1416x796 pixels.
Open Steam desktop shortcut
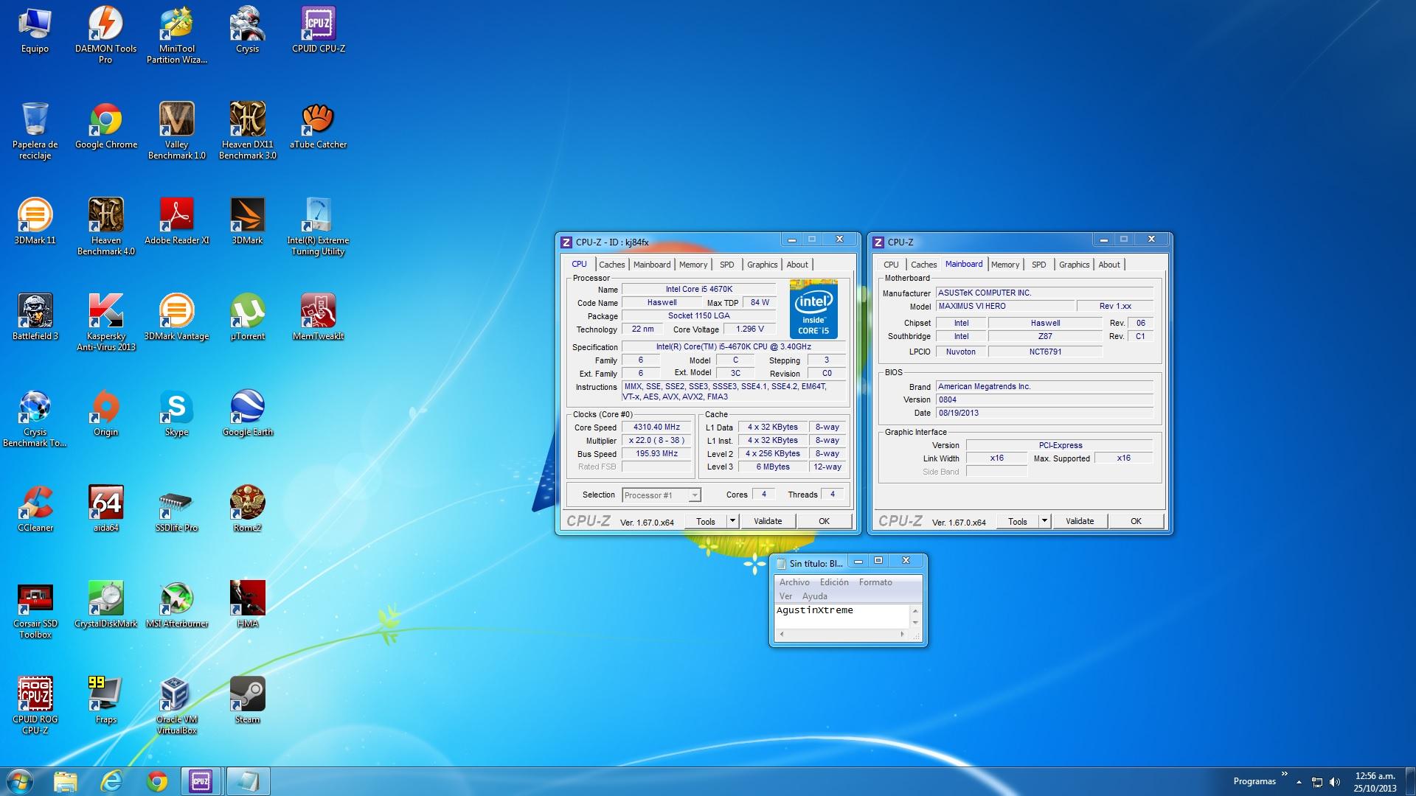[x=247, y=702]
